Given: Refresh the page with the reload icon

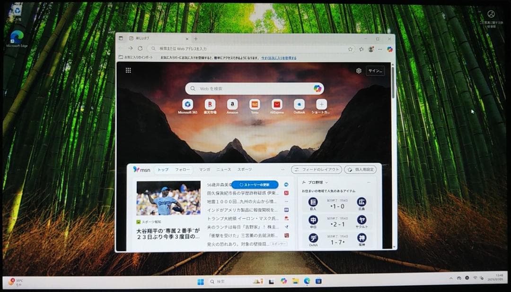Looking at the screenshot, I should tap(139, 49).
